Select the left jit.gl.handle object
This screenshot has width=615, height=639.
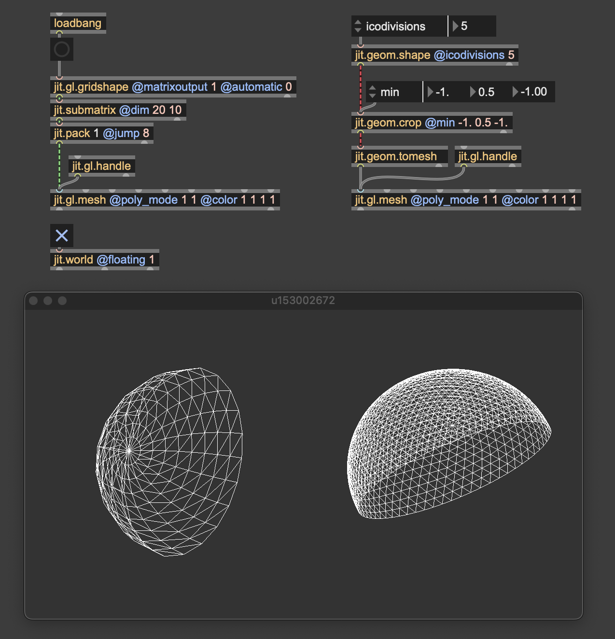[102, 166]
